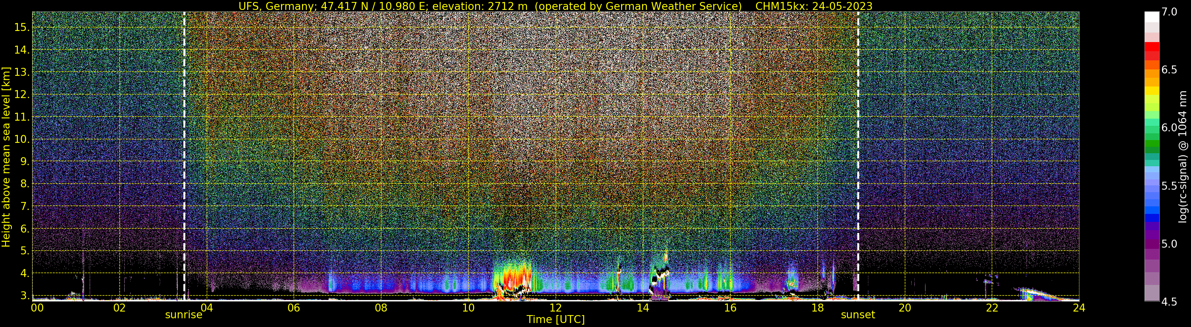Click the '10.' height tick label
The width and height of the screenshot is (1191, 327).
point(22,139)
